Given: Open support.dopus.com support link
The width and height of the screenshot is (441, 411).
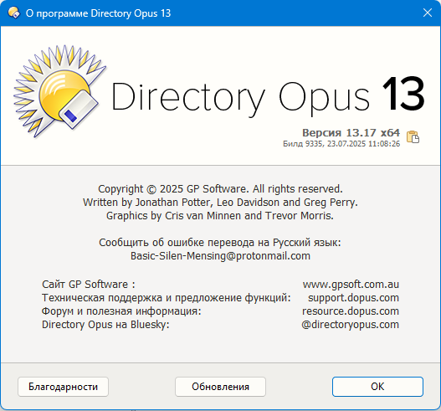Looking at the screenshot, I should click(353, 298).
